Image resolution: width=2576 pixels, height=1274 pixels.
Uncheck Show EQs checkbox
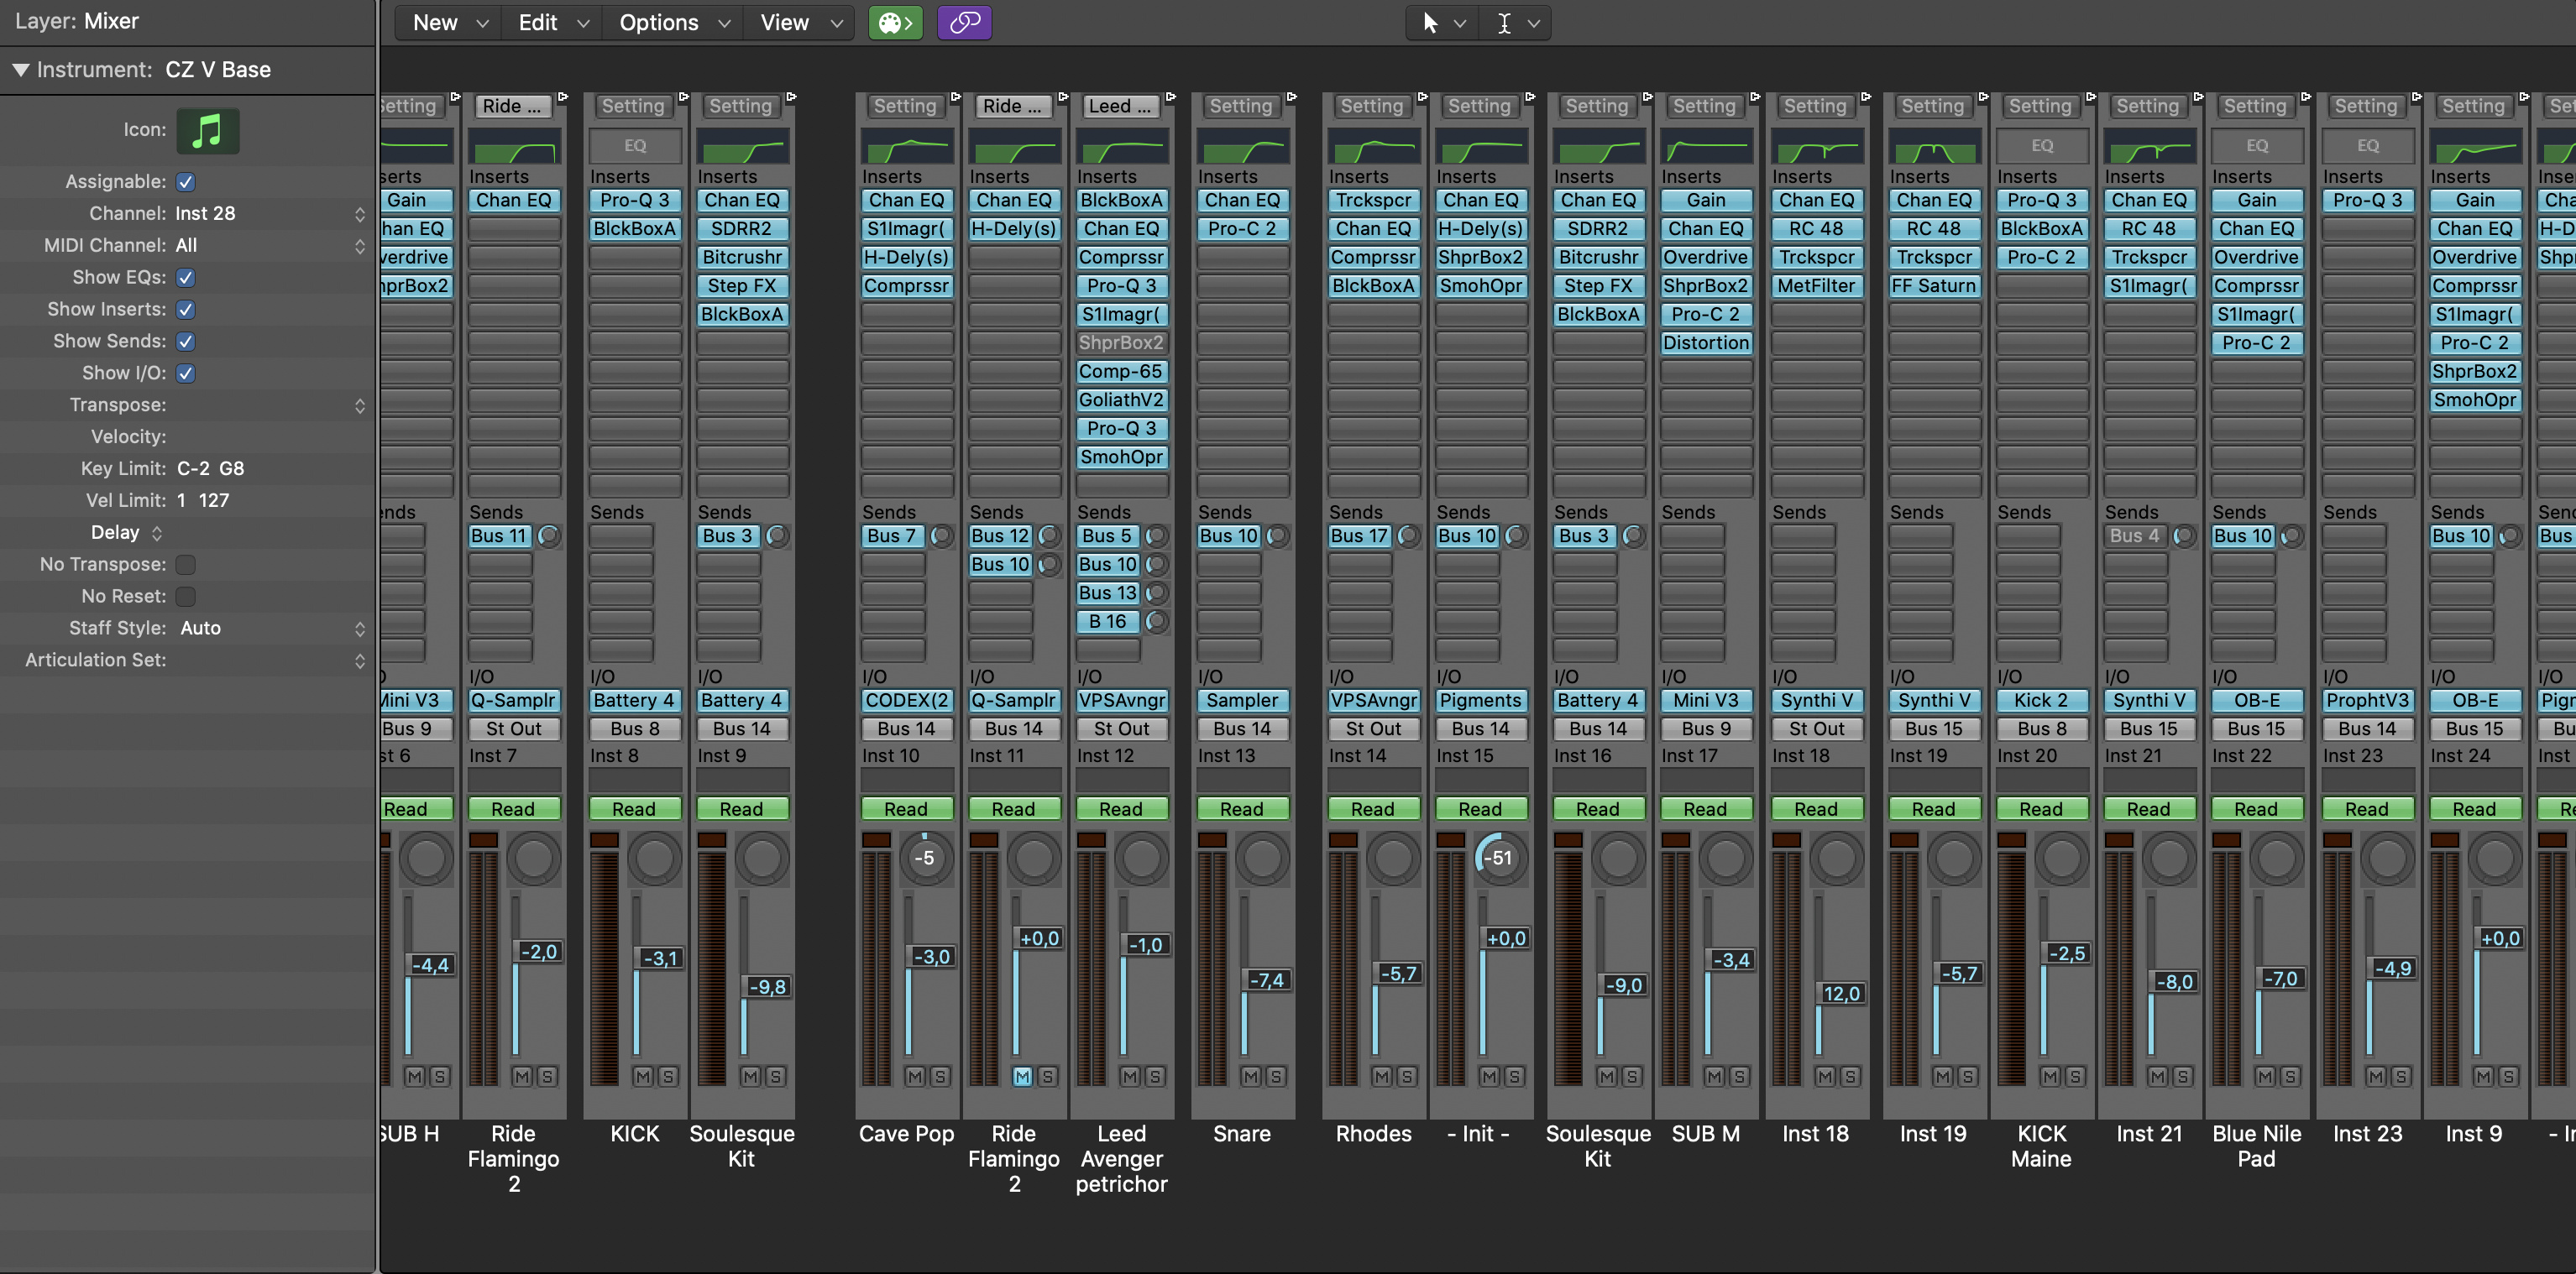(185, 278)
